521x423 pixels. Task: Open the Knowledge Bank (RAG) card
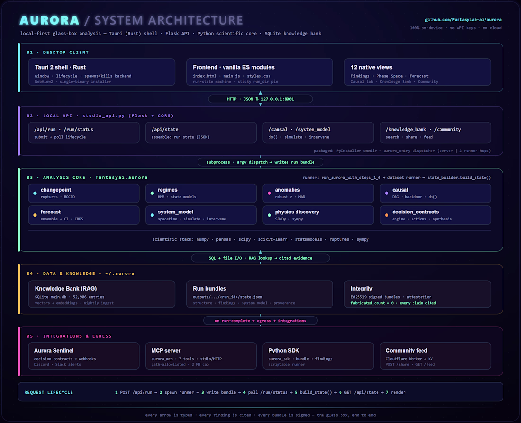(102, 294)
